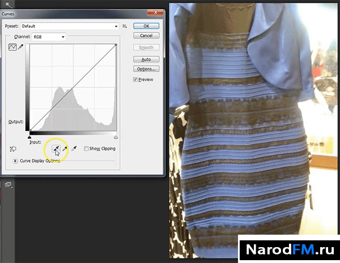340x263 pixels.
Task: Click the black input slider triangle
Action: point(29,137)
